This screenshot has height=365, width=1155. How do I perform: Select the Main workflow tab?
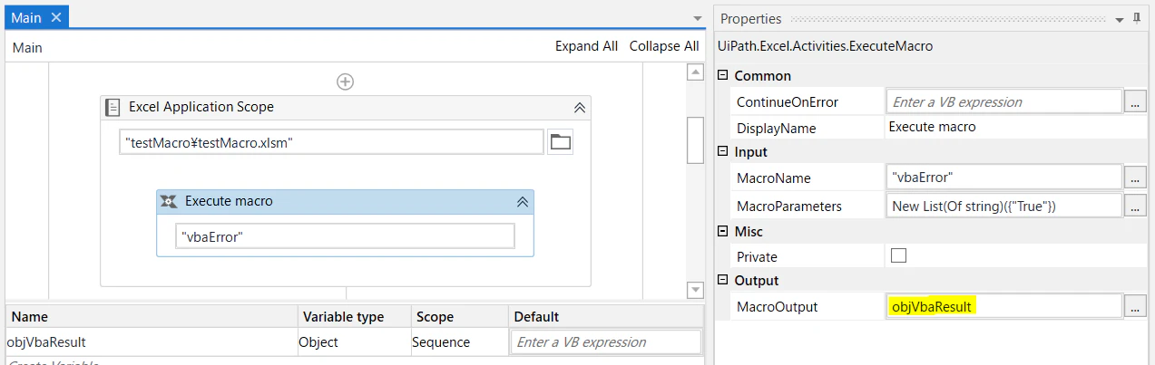[37, 17]
